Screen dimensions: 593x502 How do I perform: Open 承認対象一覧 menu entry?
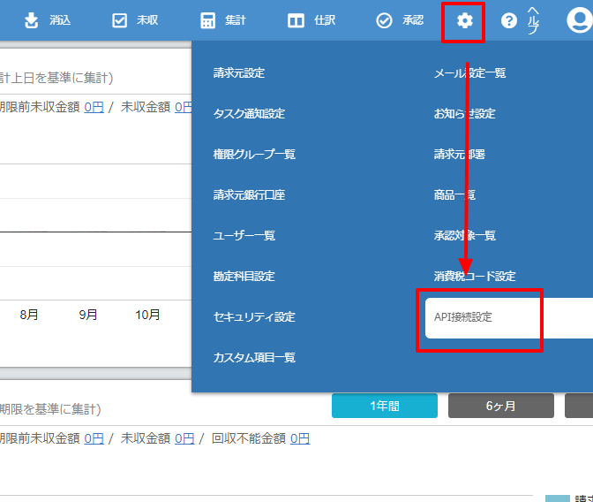464,236
